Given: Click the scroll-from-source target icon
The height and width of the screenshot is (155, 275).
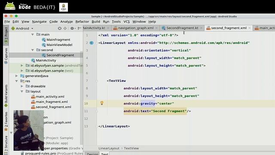Looking at the screenshot, I should 60,28.
